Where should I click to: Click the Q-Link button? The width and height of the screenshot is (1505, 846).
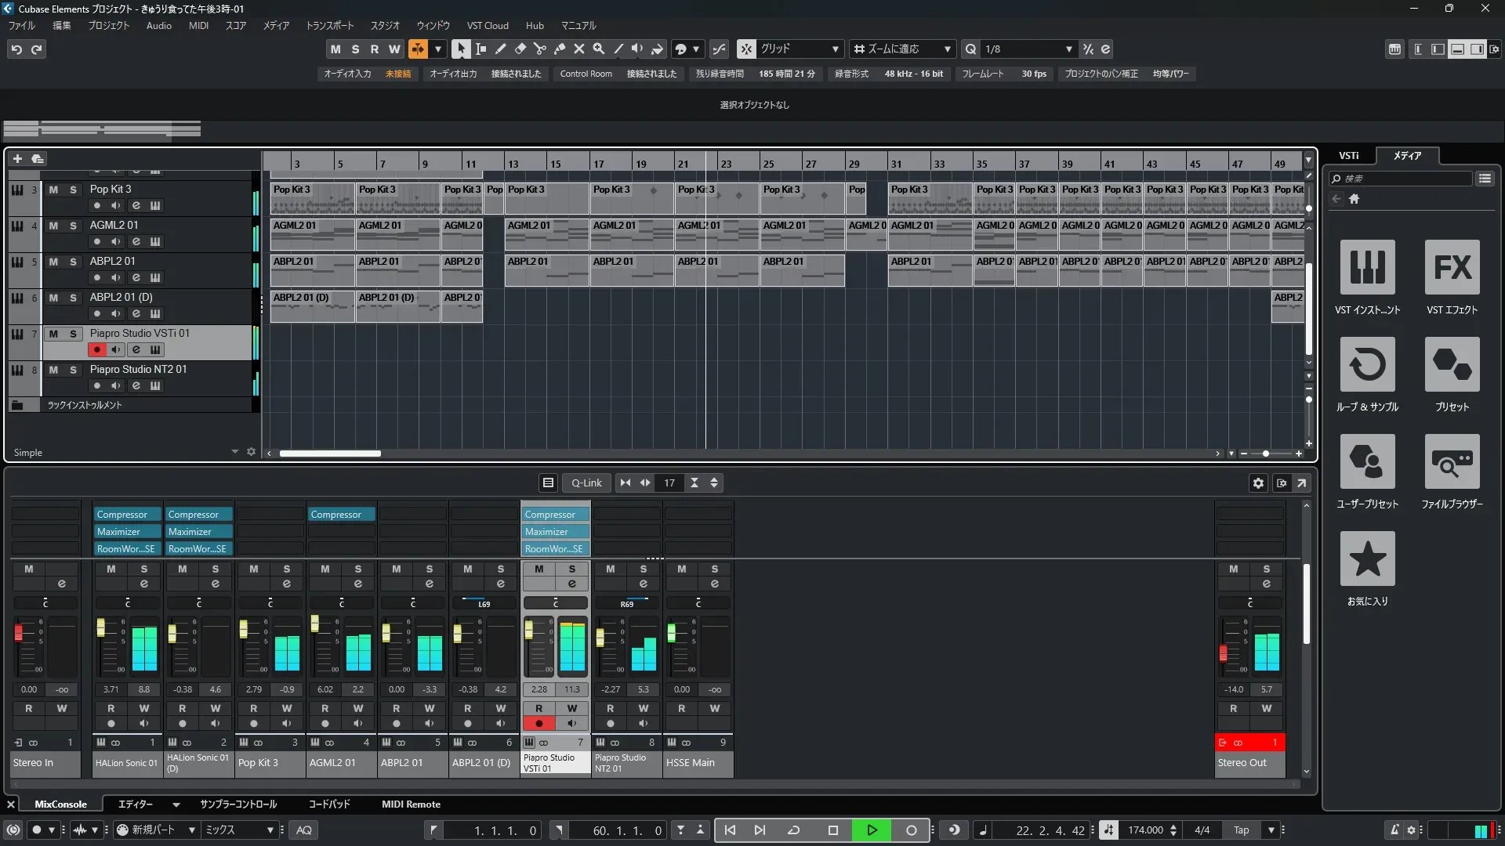pyautogui.click(x=586, y=483)
